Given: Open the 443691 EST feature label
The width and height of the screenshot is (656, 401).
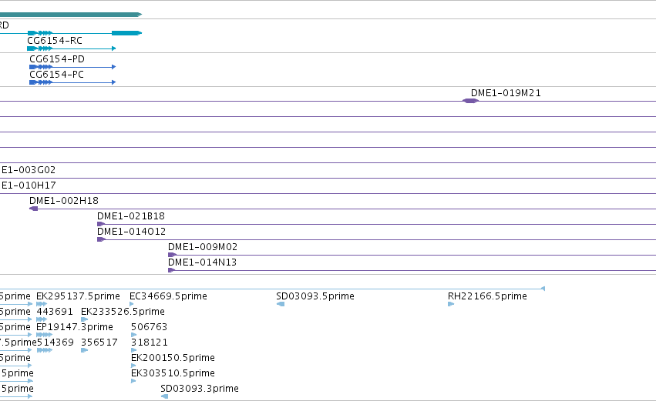Looking at the screenshot, I should tap(55, 312).
